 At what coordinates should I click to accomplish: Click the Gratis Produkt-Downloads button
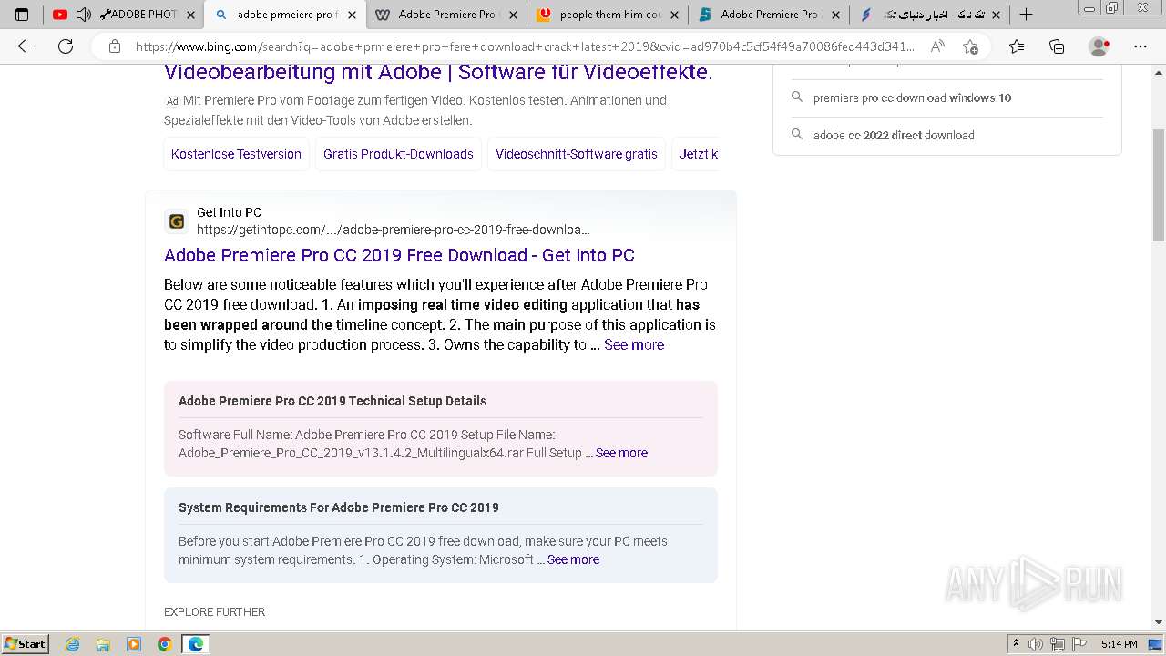tap(398, 154)
